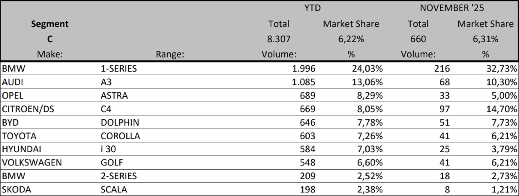Click the YTD column group header

click(x=312, y=8)
